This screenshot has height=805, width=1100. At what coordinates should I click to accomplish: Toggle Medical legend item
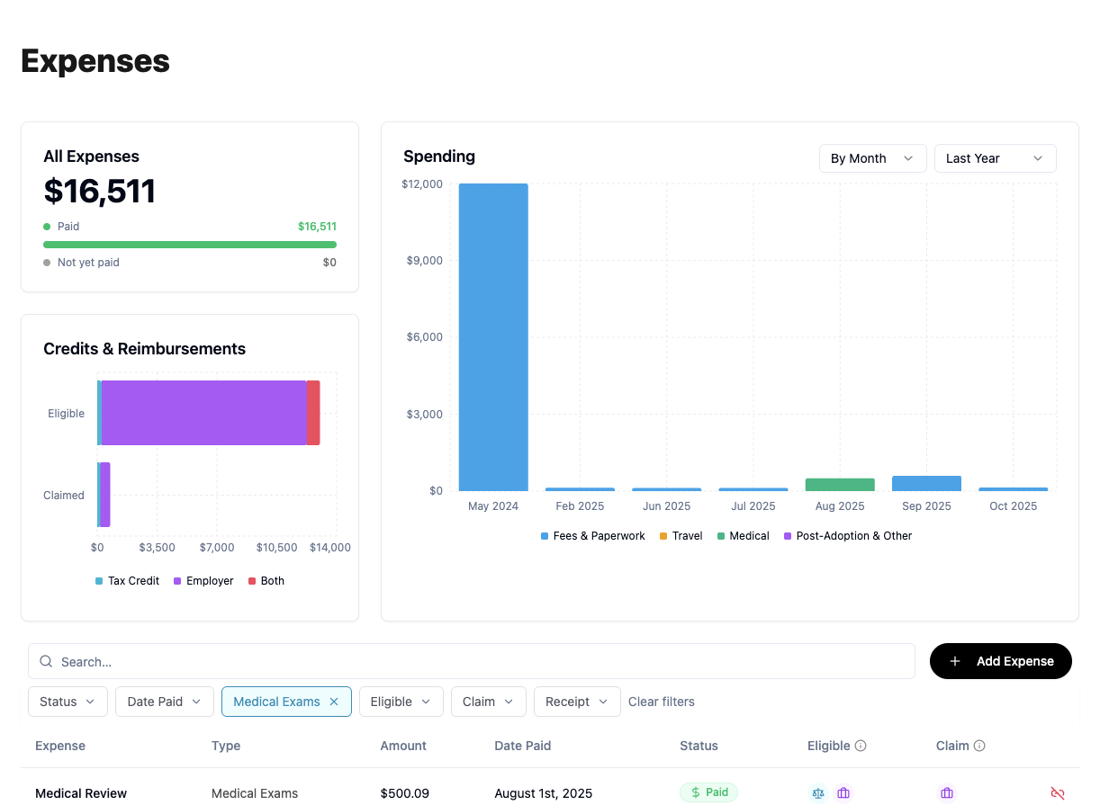click(x=743, y=536)
